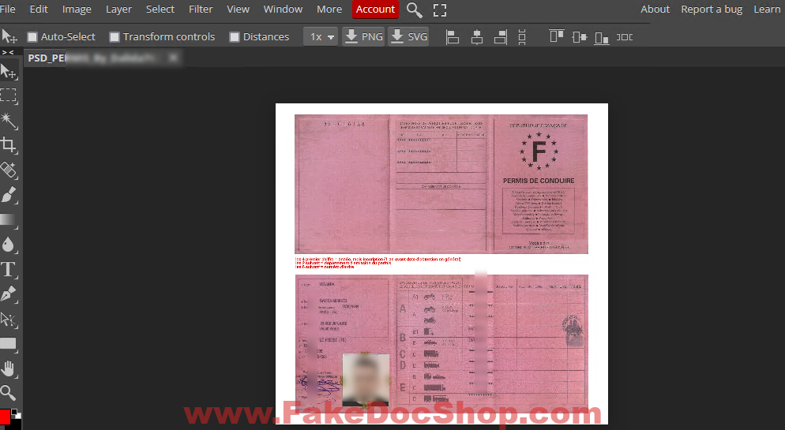The image size is (785, 430).
Task: Select the Pen tool
Action: tap(9, 294)
